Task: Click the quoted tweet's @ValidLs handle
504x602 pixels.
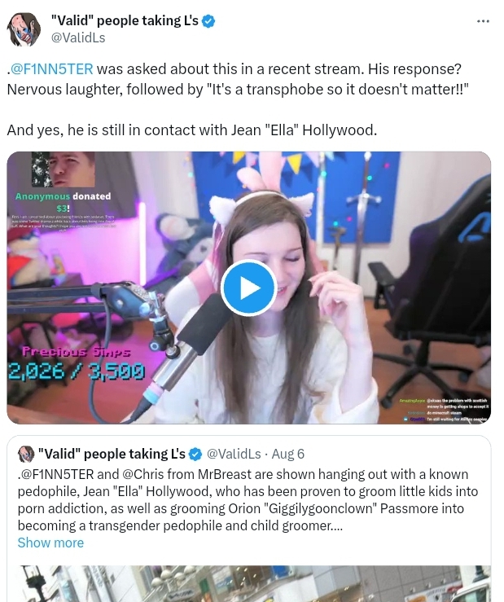Action: pyautogui.click(x=234, y=455)
